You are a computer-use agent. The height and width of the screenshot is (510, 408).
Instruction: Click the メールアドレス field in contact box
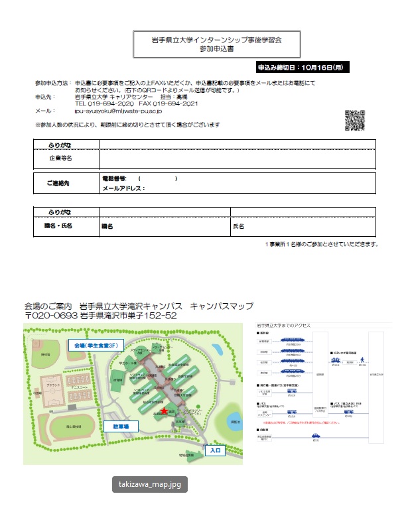(x=123, y=188)
